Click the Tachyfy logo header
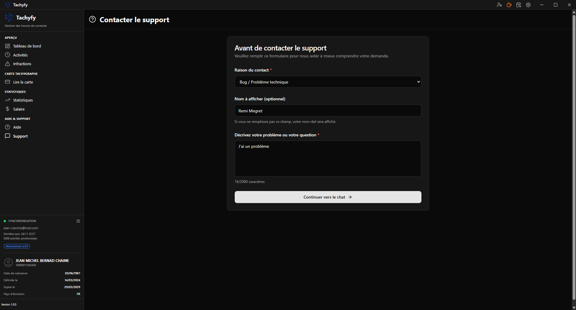The height and width of the screenshot is (310, 576). pos(20,18)
